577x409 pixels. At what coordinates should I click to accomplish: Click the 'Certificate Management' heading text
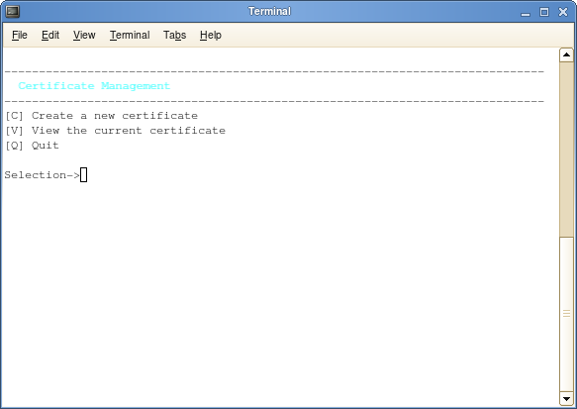(94, 86)
